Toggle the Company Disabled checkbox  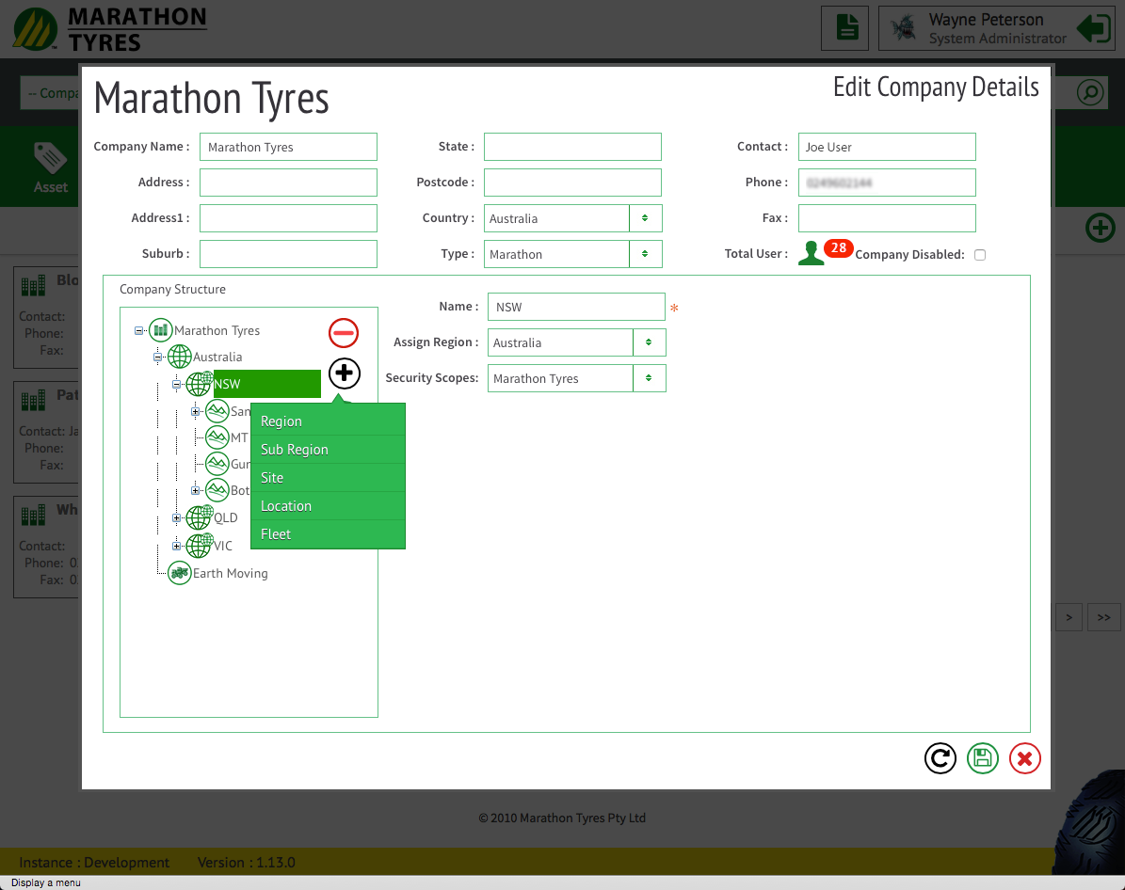[980, 255]
